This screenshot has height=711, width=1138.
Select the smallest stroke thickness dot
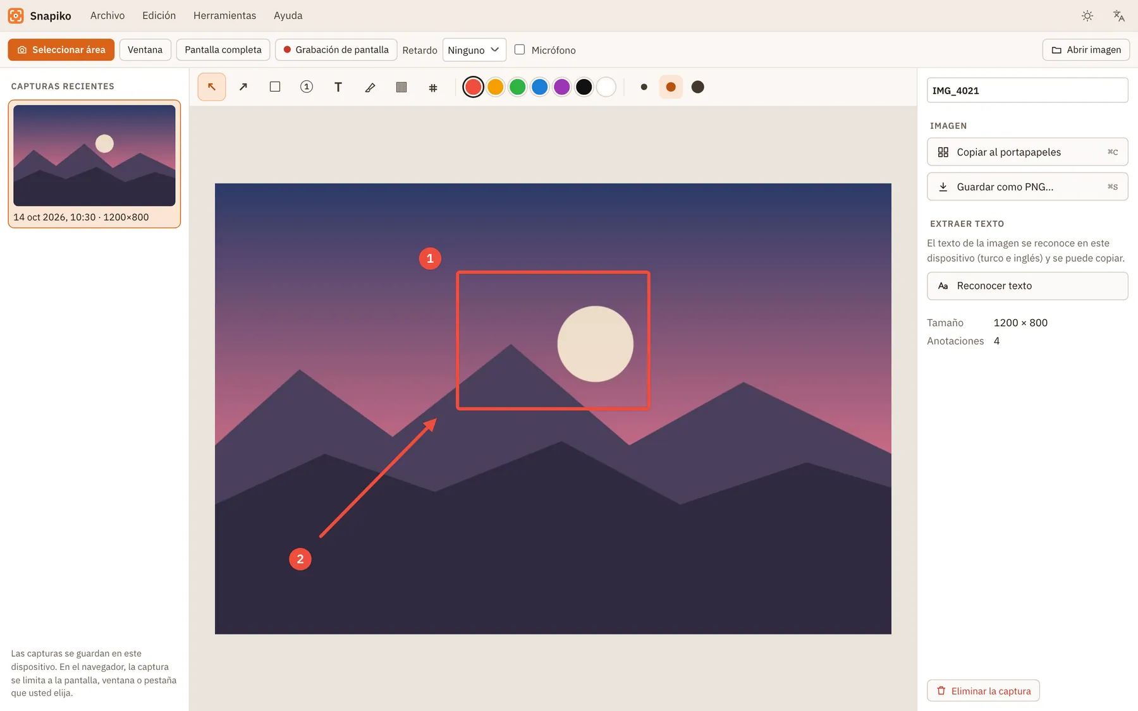click(644, 87)
